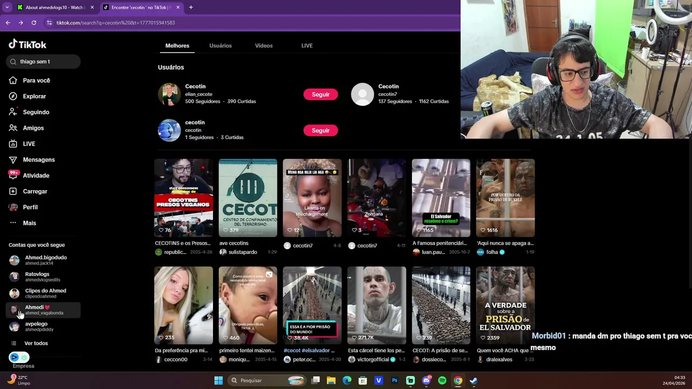The height and width of the screenshot is (389, 692).
Task: Open Discord from taskbar
Action: (x=426, y=380)
